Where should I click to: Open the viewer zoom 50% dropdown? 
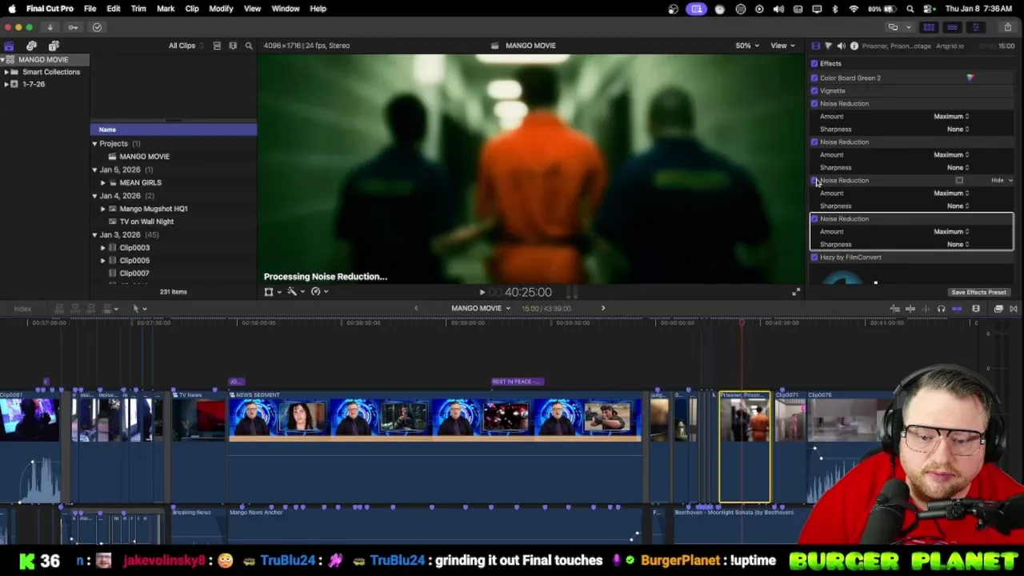(747, 46)
